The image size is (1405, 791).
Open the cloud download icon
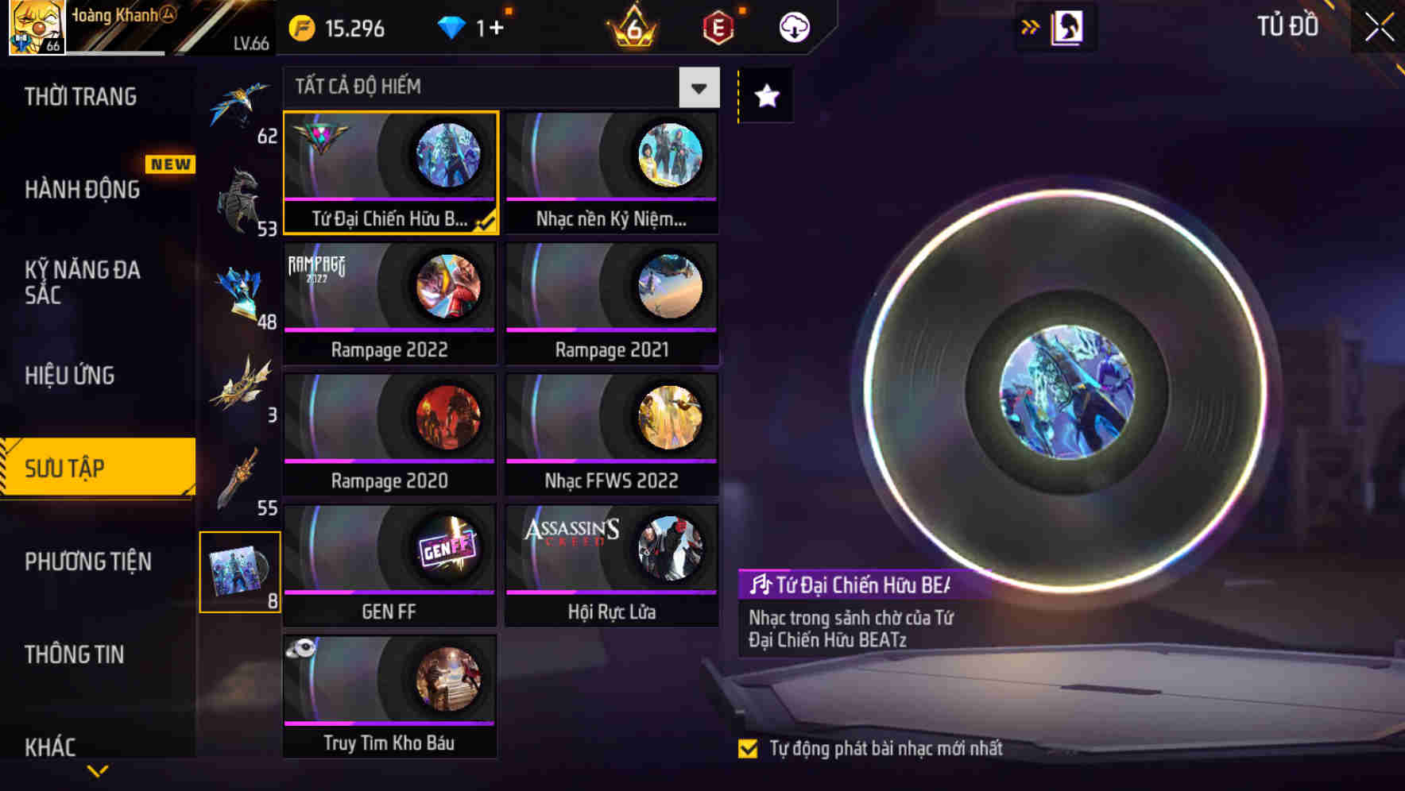(793, 28)
